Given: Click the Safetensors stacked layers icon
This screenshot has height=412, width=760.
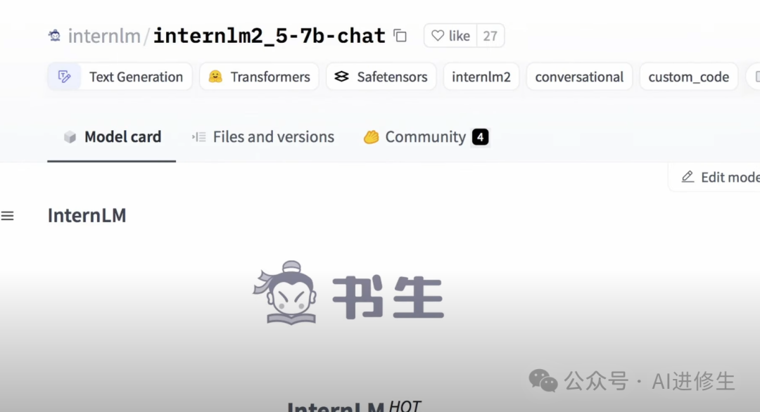Looking at the screenshot, I should coord(342,77).
